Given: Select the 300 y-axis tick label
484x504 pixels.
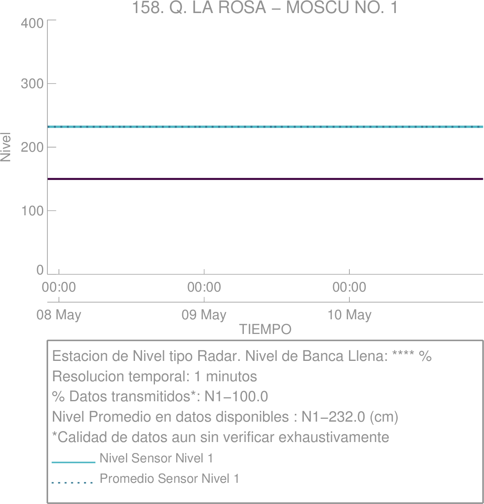Looking at the screenshot, I should [32, 84].
